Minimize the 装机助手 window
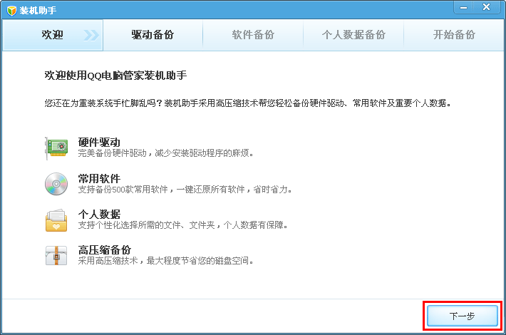 coord(464,7)
